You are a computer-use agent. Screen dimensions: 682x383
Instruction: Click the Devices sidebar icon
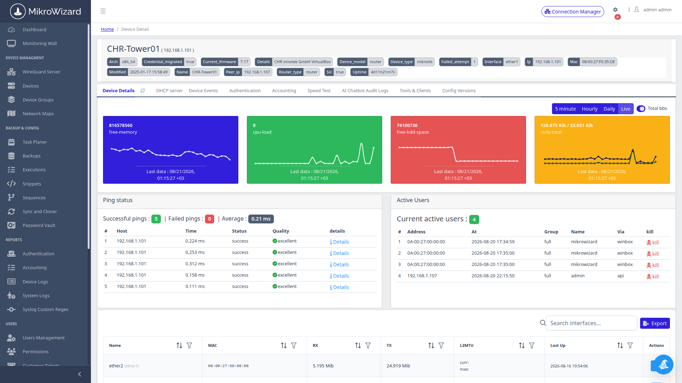11,86
